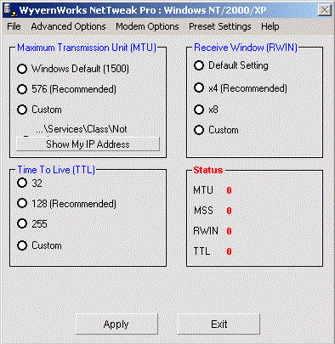Click the Exit button

tap(219, 324)
